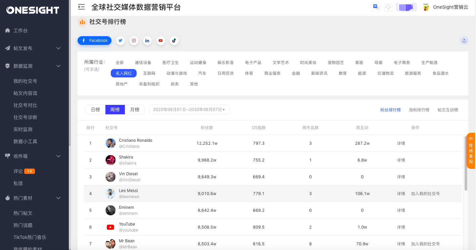Click the YouTube row logo avatar
Image resolution: width=476 pixels, height=250 pixels.
110,227
